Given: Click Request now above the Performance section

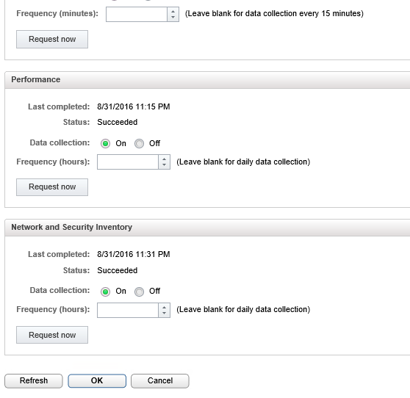Looking at the screenshot, I should tap(52, 39).
